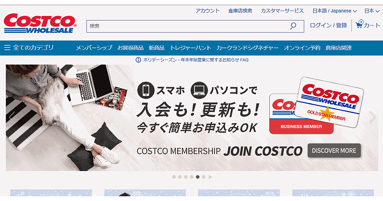
Task: Click the search magnifier icon
Action: pyautogui.click(x=293, y=26)
